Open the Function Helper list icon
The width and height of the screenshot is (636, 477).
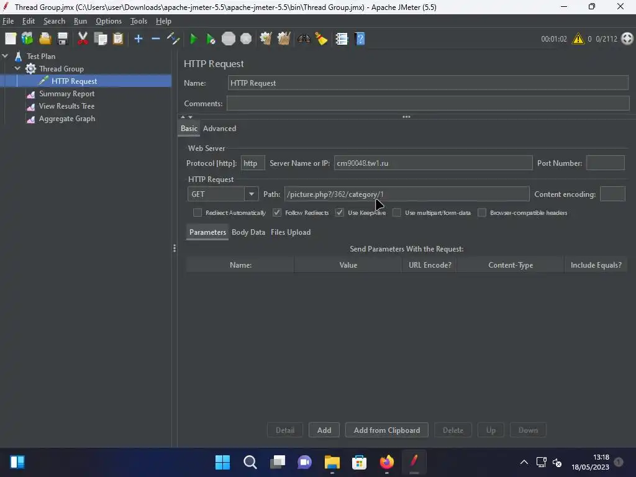[342, 39]
